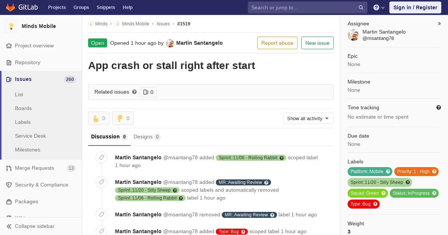
Task: Click the @msantang78 username under Assignee
Action: coord(378,38)
